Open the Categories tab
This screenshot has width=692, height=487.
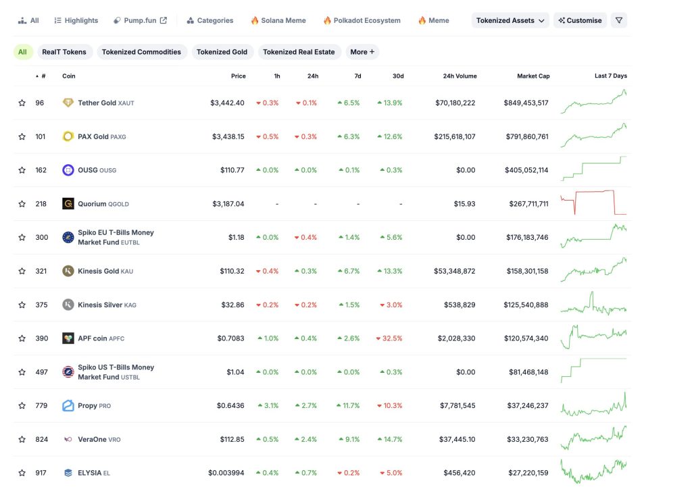(x=210, y=20)
